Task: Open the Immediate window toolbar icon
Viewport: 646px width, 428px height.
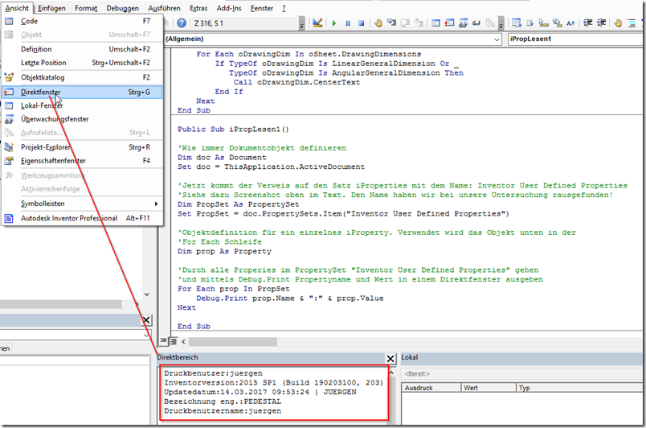Action: click(449, 23)
